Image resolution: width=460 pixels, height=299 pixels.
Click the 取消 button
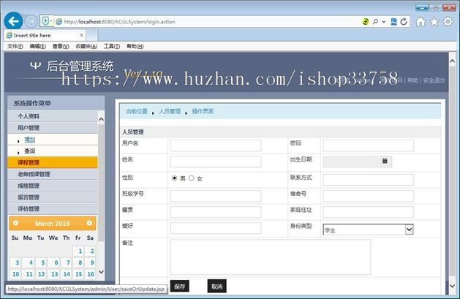pyautogui.click(x=216, y=286)
